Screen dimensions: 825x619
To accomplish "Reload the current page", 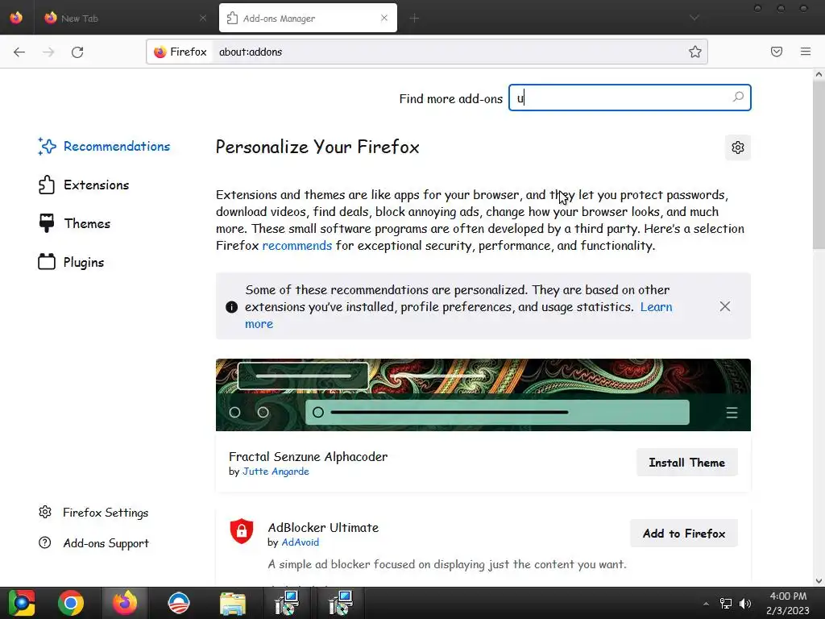I will pos(77,52).
